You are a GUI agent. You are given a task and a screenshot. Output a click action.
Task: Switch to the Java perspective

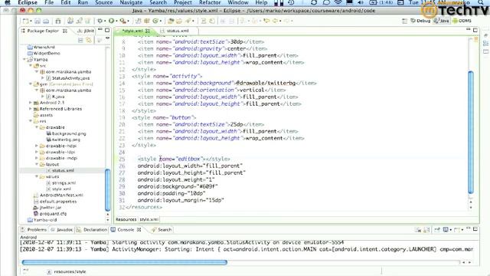(442, 21)
